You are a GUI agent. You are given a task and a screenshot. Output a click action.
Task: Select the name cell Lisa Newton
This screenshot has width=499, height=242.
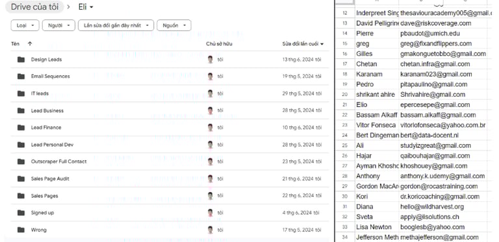(377, 227)
